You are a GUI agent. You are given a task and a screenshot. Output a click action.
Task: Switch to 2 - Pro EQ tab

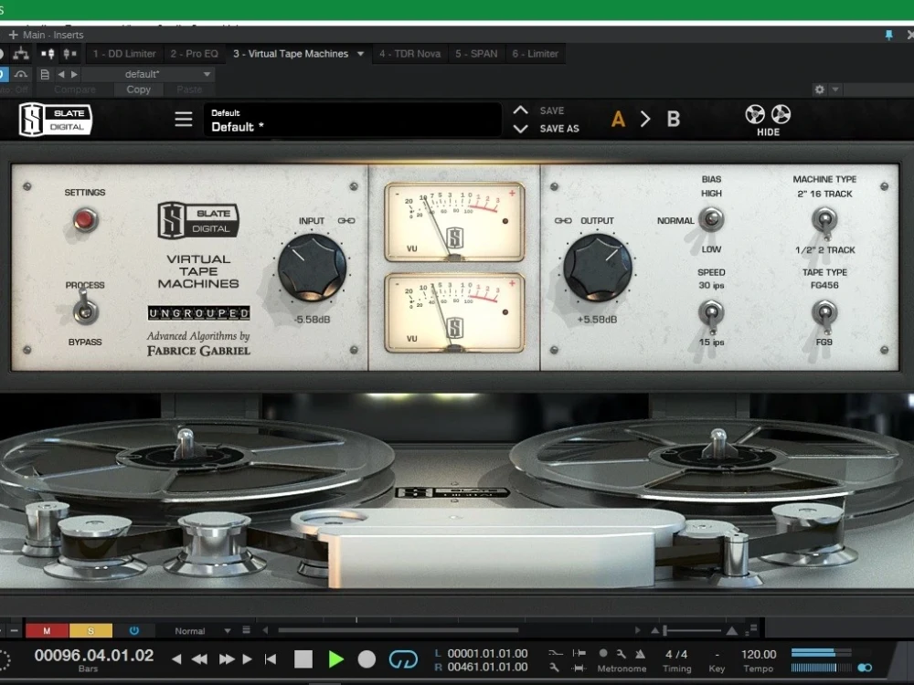194,54
